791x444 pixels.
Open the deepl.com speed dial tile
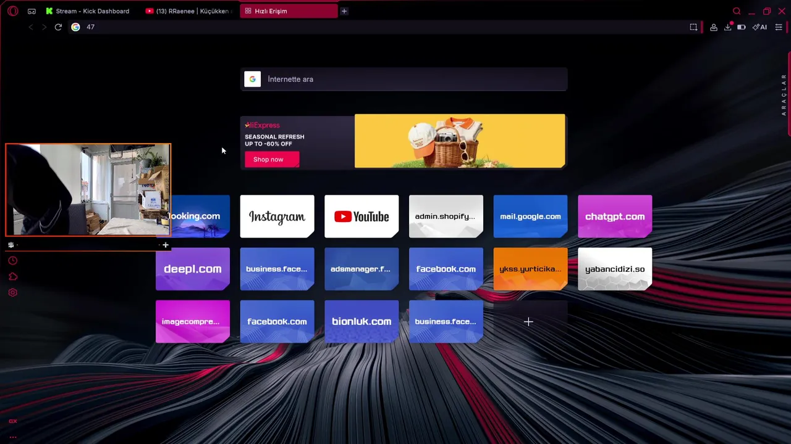[x=193, y=269]
